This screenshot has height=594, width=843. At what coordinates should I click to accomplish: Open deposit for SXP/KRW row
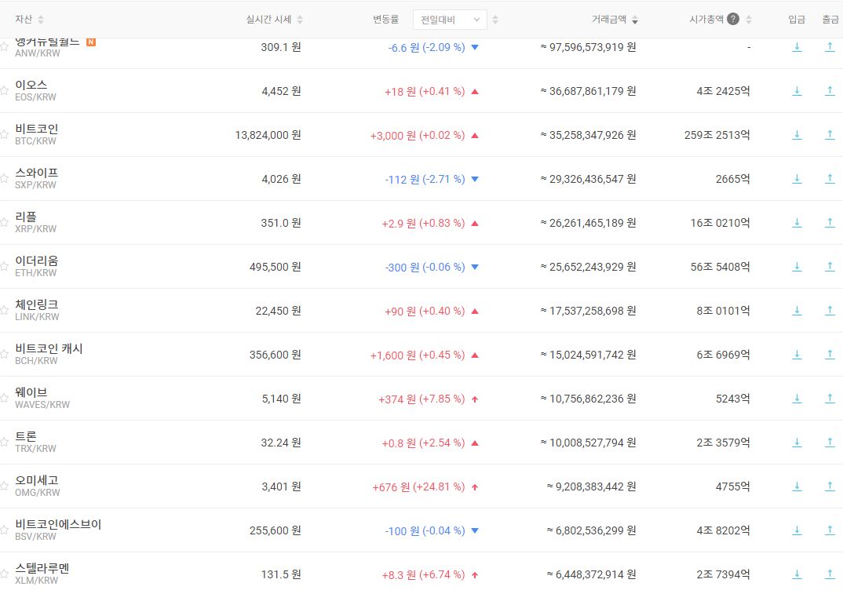(x=797, y=179)
